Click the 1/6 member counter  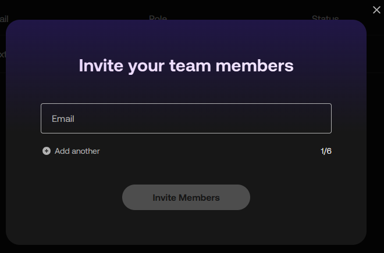326,151
